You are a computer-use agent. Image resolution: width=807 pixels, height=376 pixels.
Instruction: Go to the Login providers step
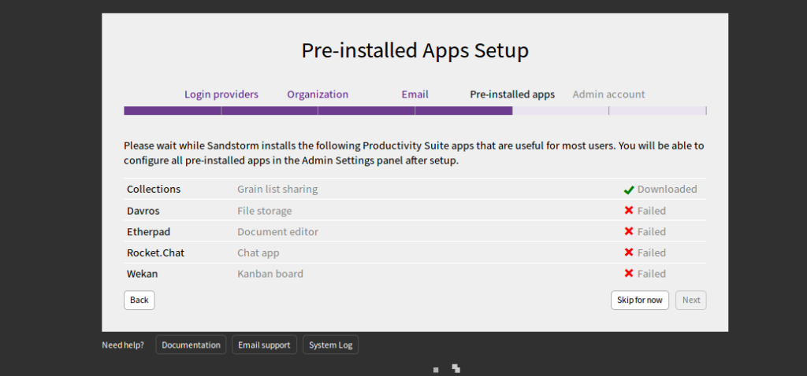221,94
